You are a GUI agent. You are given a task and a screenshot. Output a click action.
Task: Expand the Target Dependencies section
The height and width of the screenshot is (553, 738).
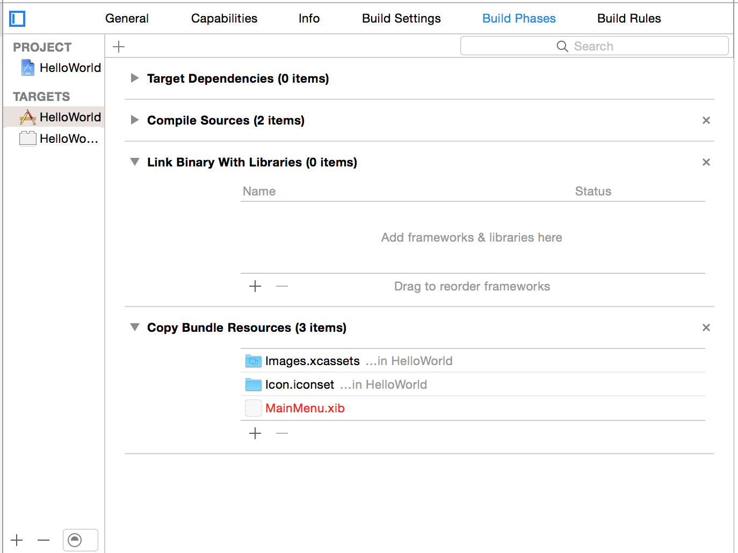(x=135, y=78)
